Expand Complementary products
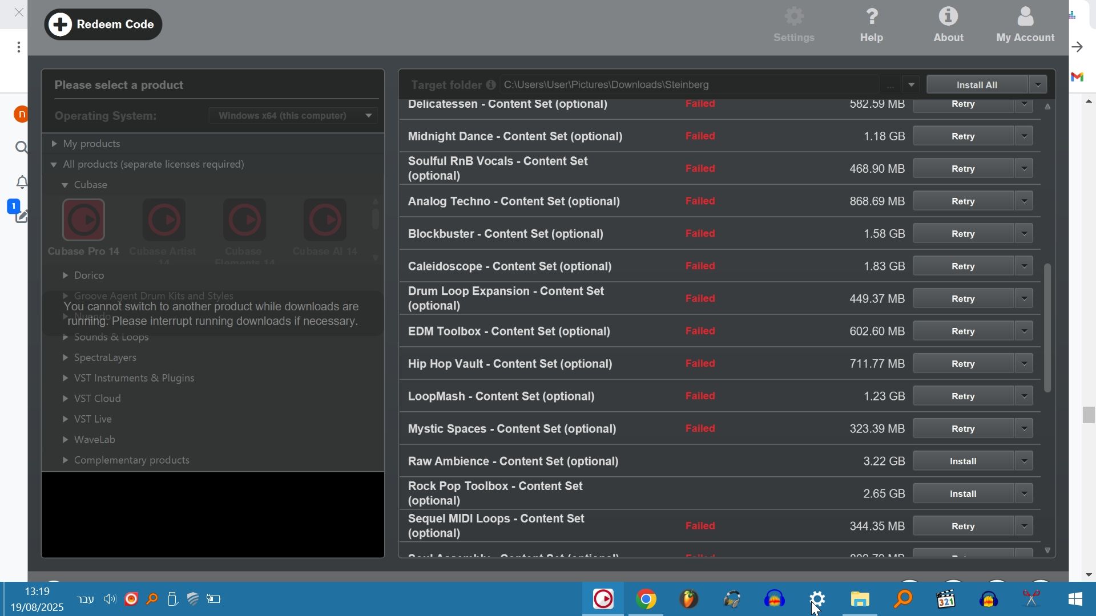The width and height of the screenshot is (1096, 616). pos(65,460)
